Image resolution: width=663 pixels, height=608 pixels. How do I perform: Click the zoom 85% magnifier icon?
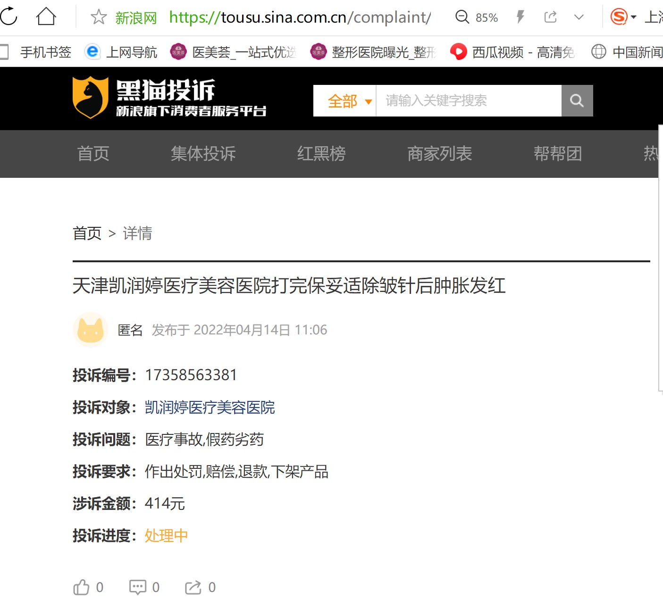462,17
